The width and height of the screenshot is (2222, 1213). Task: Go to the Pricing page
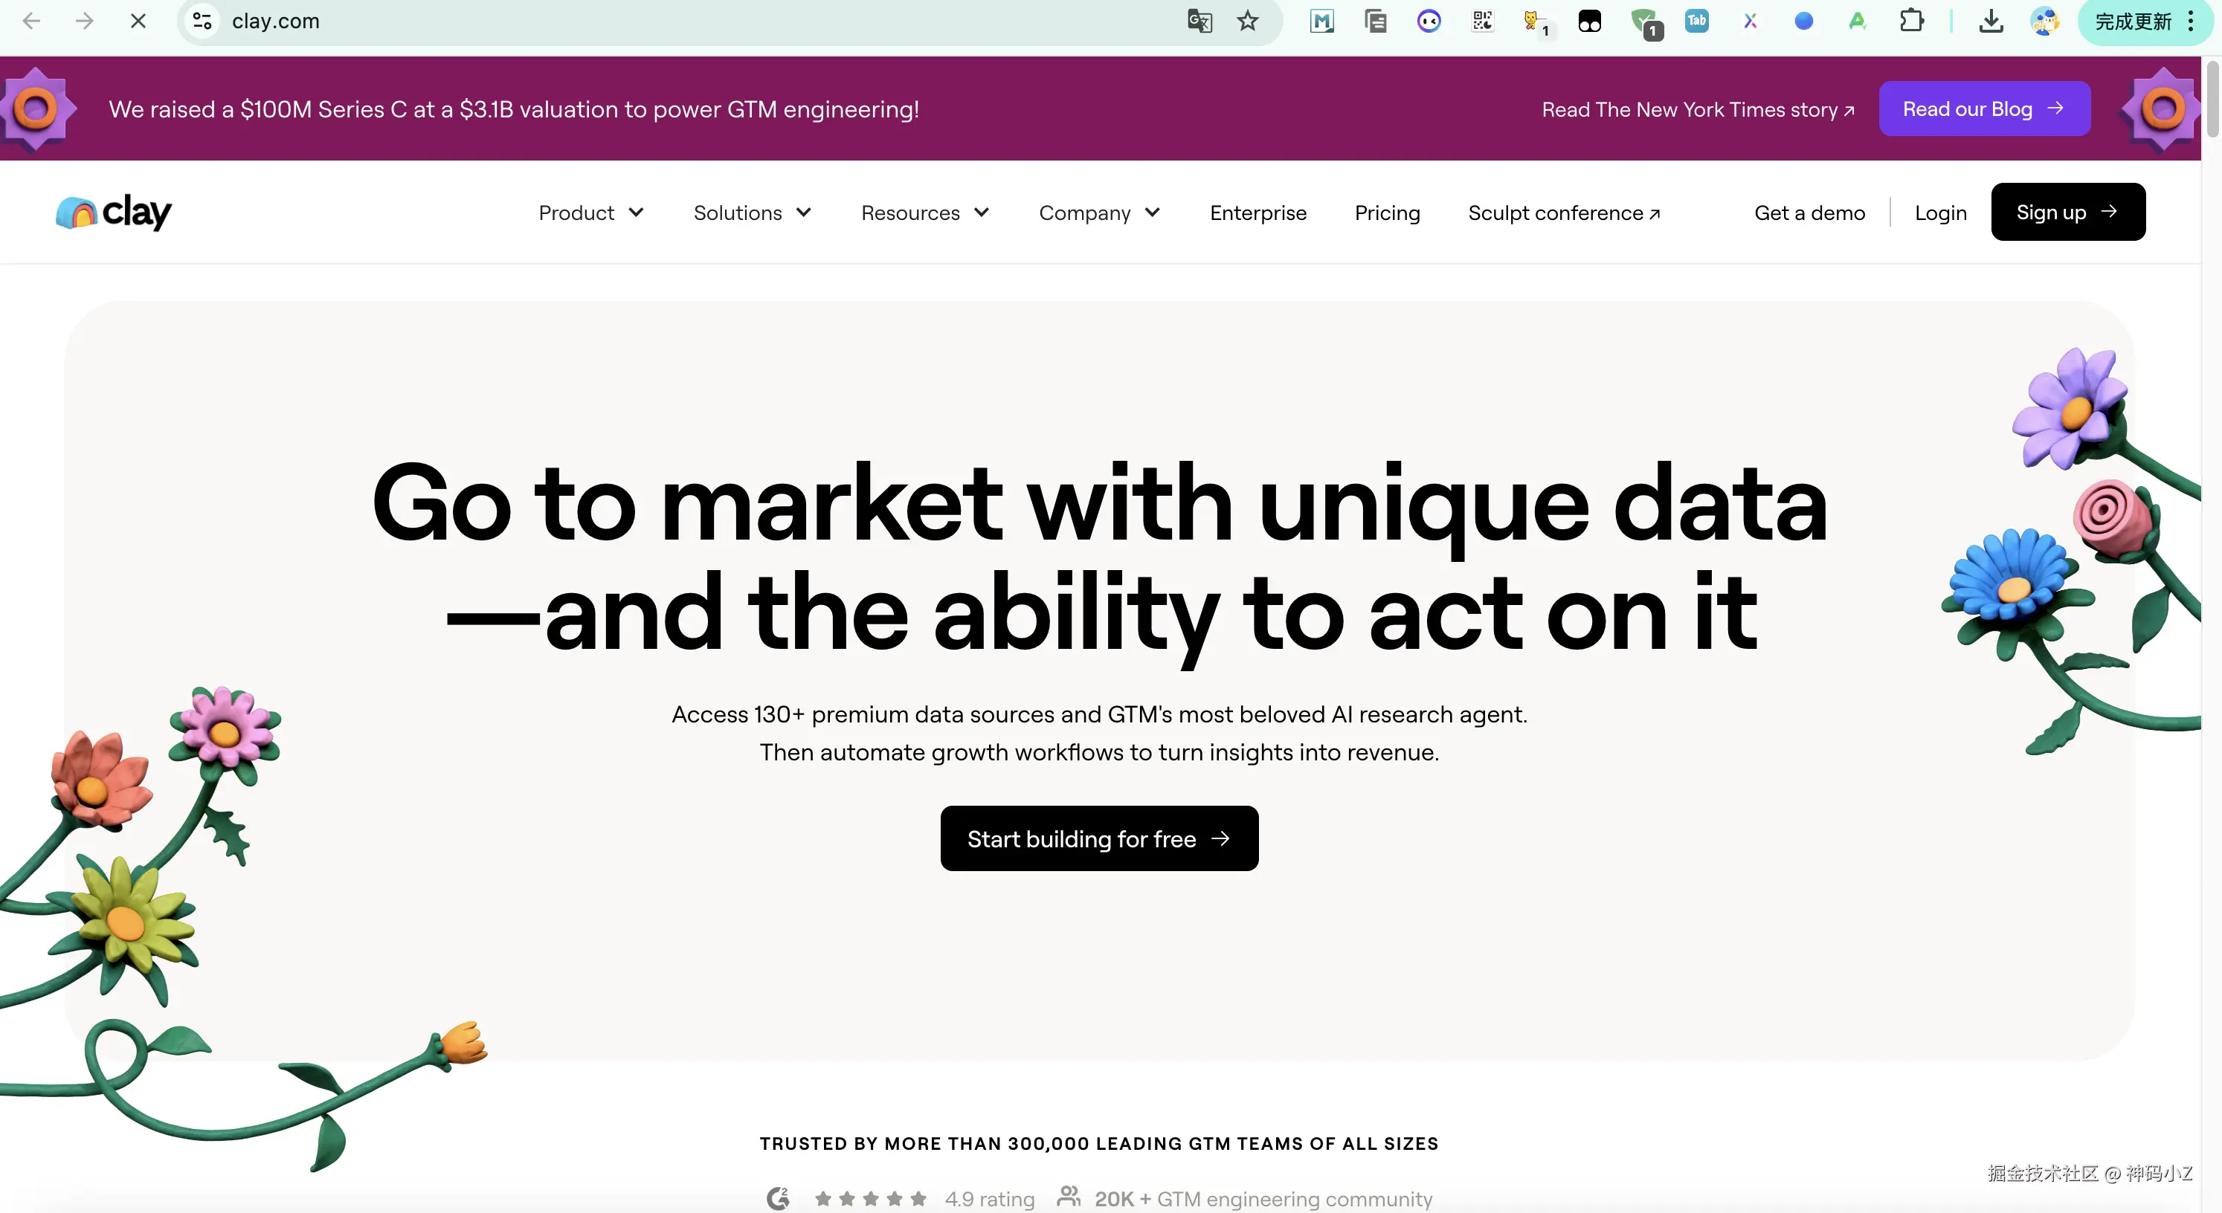click(1387, 213)
